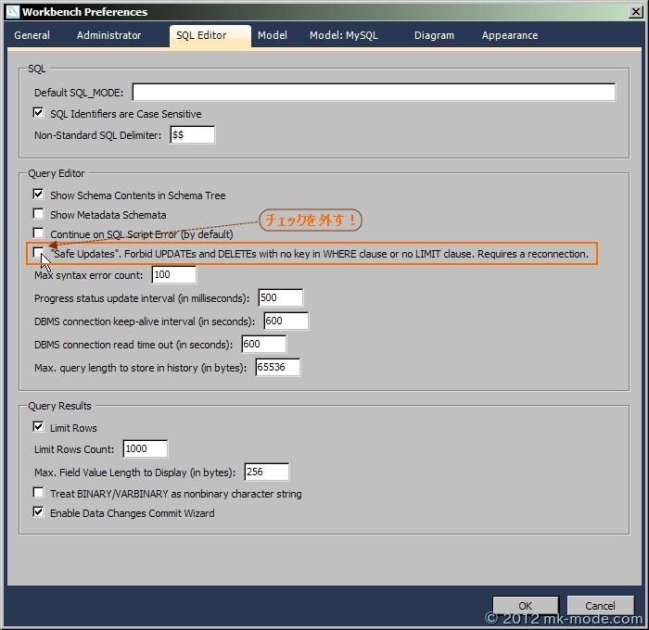Toggle SQL Identifiers are Case Sensitive
The height and width of the screenshot is (630, 649).
pos(39,113)
